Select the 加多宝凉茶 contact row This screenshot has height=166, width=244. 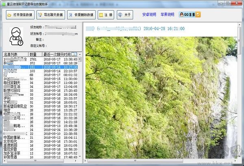(40, 153)
